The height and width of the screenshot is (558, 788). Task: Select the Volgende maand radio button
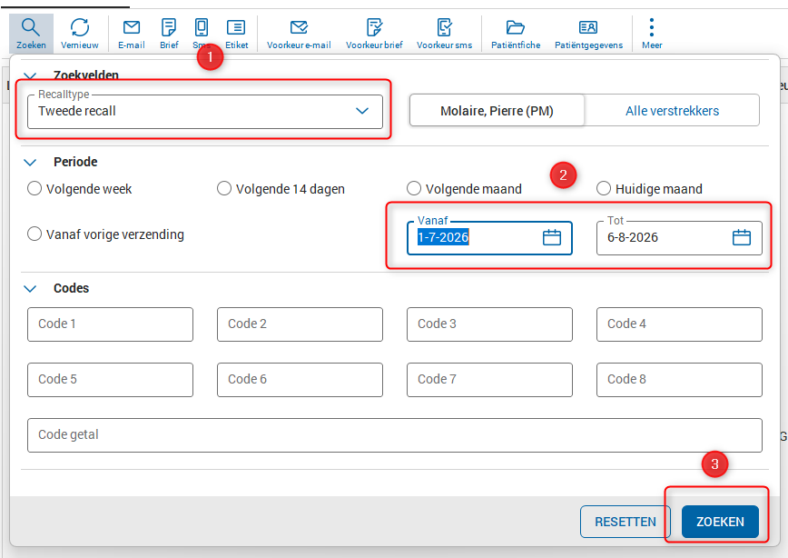414,189
